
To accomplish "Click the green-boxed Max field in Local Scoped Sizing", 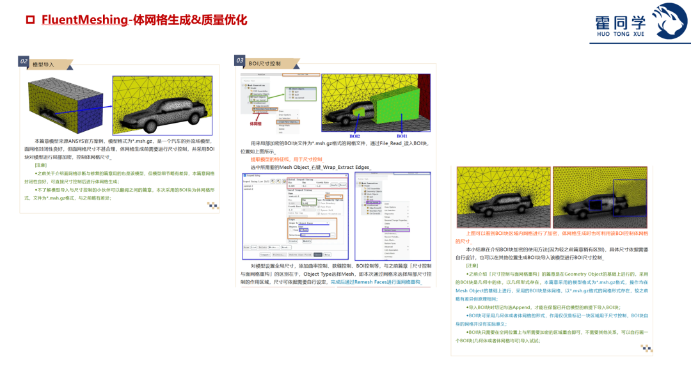I will (309, 203).
